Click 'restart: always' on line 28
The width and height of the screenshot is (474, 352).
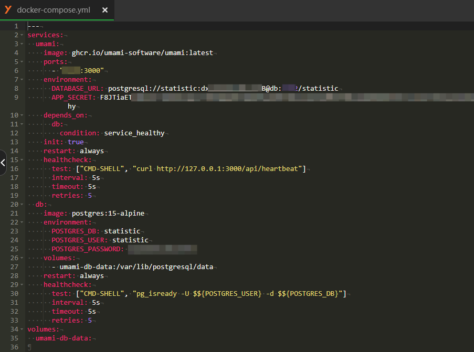tap(74, 276)
